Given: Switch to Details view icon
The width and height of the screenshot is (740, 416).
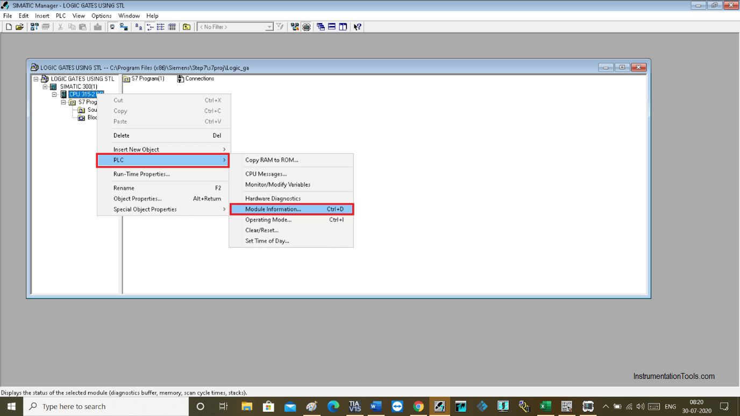Looking at the screenshot, I should pos(172,27).
